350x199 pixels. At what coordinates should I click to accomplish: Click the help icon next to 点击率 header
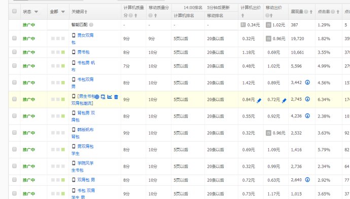click(x=333, y=12)
